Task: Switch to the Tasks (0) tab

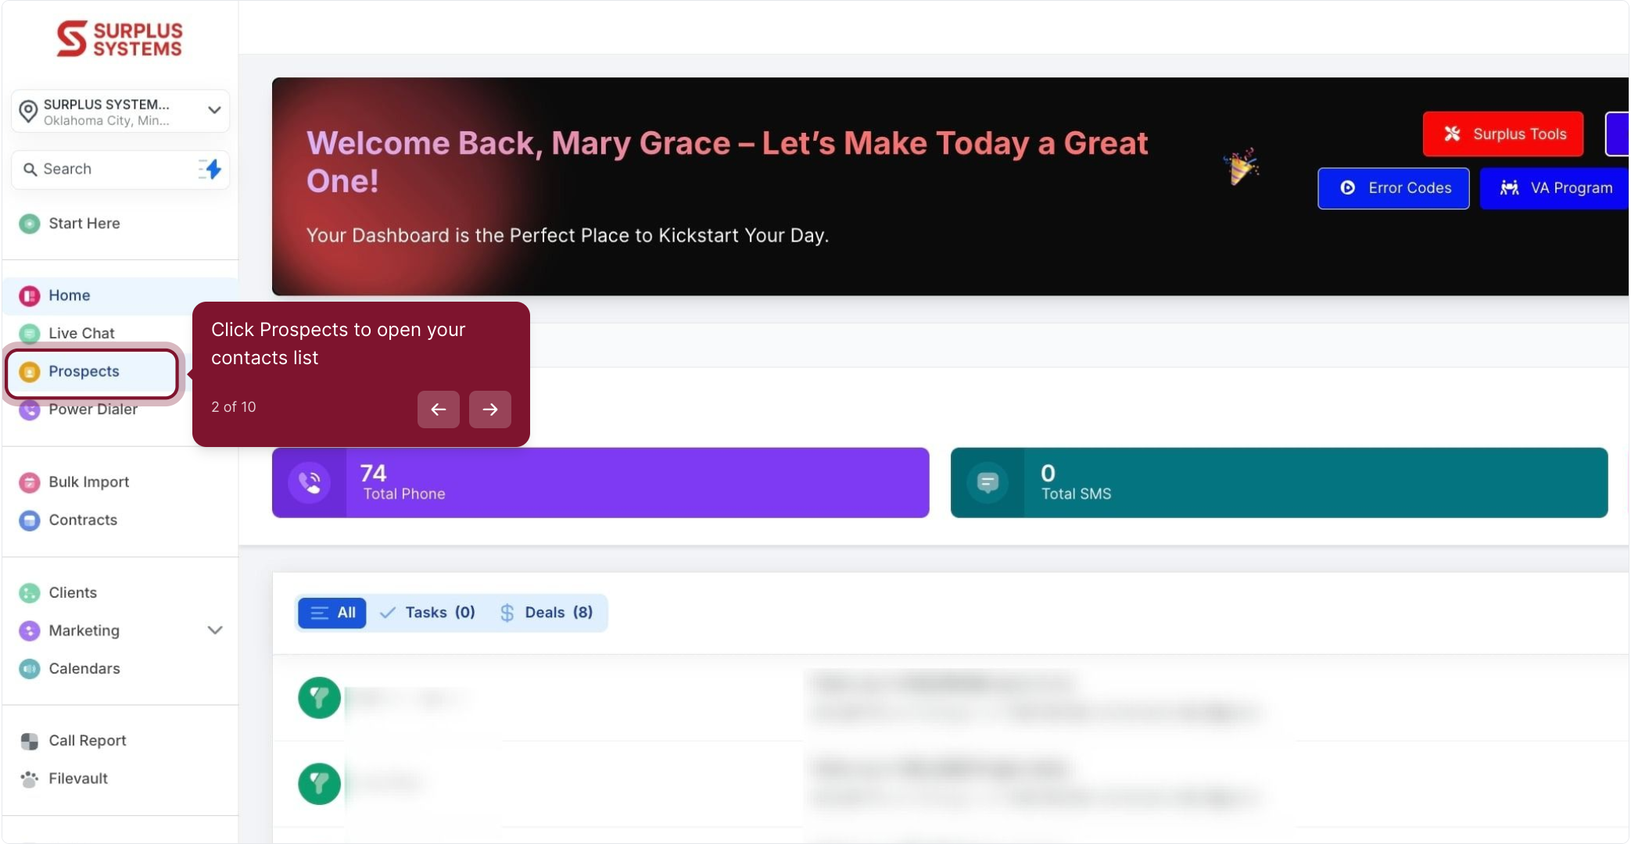Action: 428,613
